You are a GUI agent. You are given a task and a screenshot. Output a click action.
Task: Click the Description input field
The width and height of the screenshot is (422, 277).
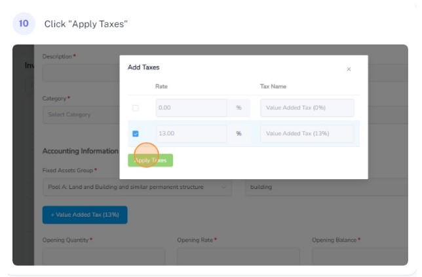(81, 73)
